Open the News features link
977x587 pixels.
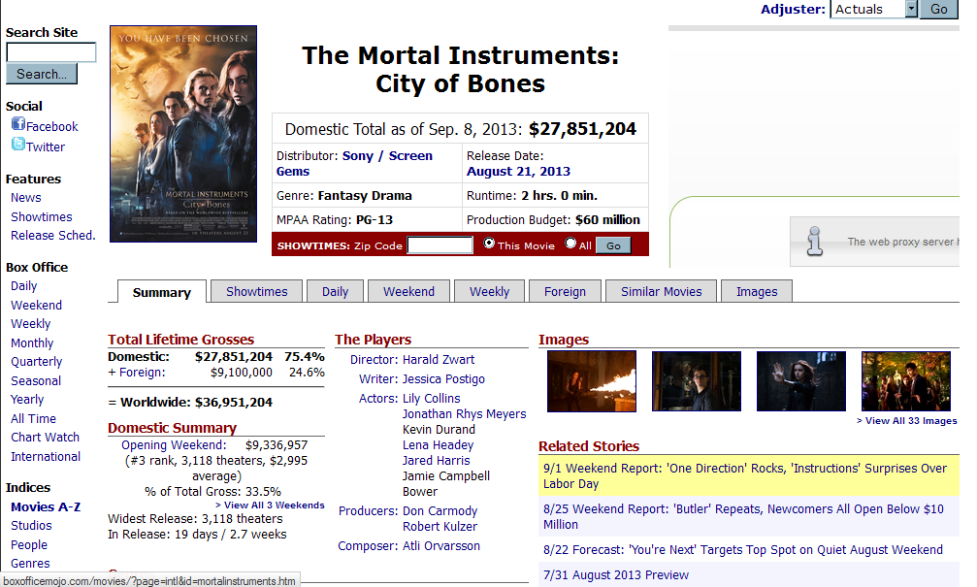[x=25, y=198]
